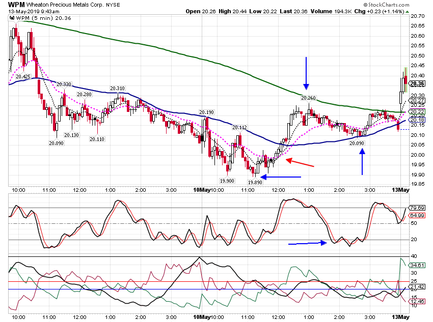Click the 20.70 label on the price axis
This screenshot has height=322, width=433.
tap(418, 16)
